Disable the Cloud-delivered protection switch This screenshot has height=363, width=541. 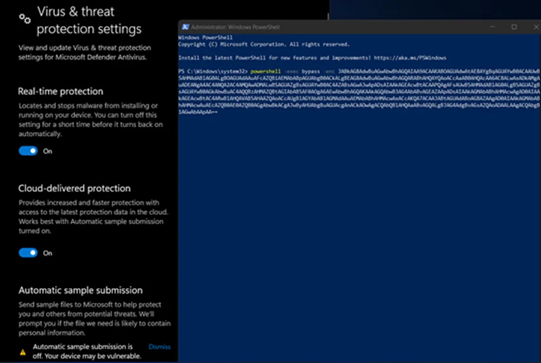28,253
